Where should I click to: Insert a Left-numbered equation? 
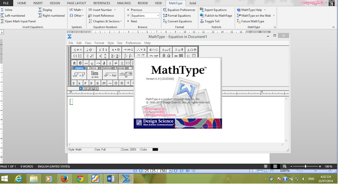pyautogui.click(x=13, y=16)
